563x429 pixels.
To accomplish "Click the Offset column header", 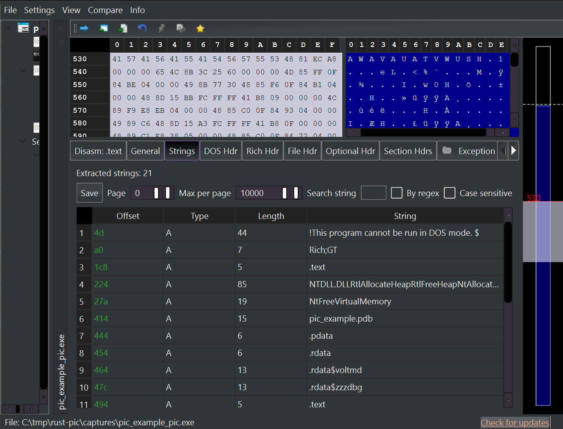I will point(128,216).
